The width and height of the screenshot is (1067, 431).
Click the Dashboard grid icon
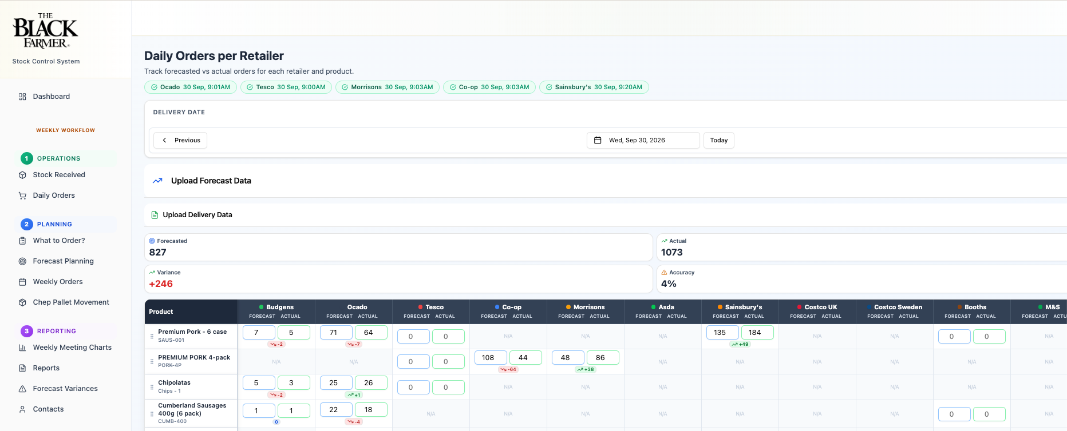[22, 97]
